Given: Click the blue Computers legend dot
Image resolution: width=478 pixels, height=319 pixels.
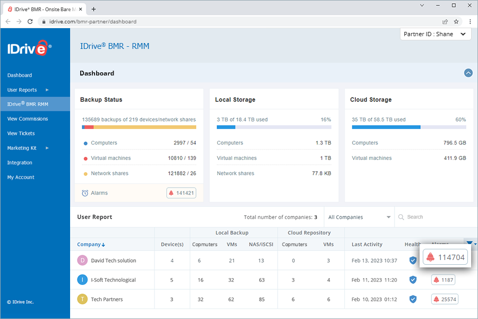Looking at the screenshot, I should coord(86,143).
